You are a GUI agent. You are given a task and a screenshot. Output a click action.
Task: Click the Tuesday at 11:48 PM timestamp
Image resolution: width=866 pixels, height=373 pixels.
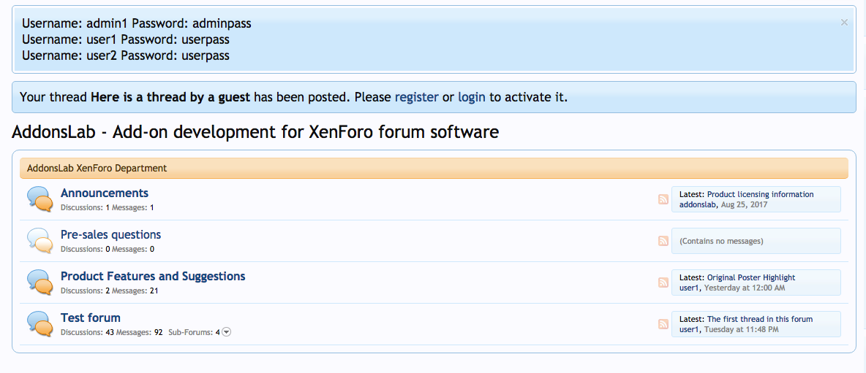tap(742, 329)
